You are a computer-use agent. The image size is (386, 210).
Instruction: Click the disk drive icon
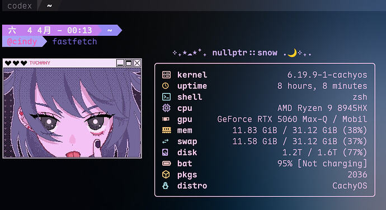pos(165,152)
